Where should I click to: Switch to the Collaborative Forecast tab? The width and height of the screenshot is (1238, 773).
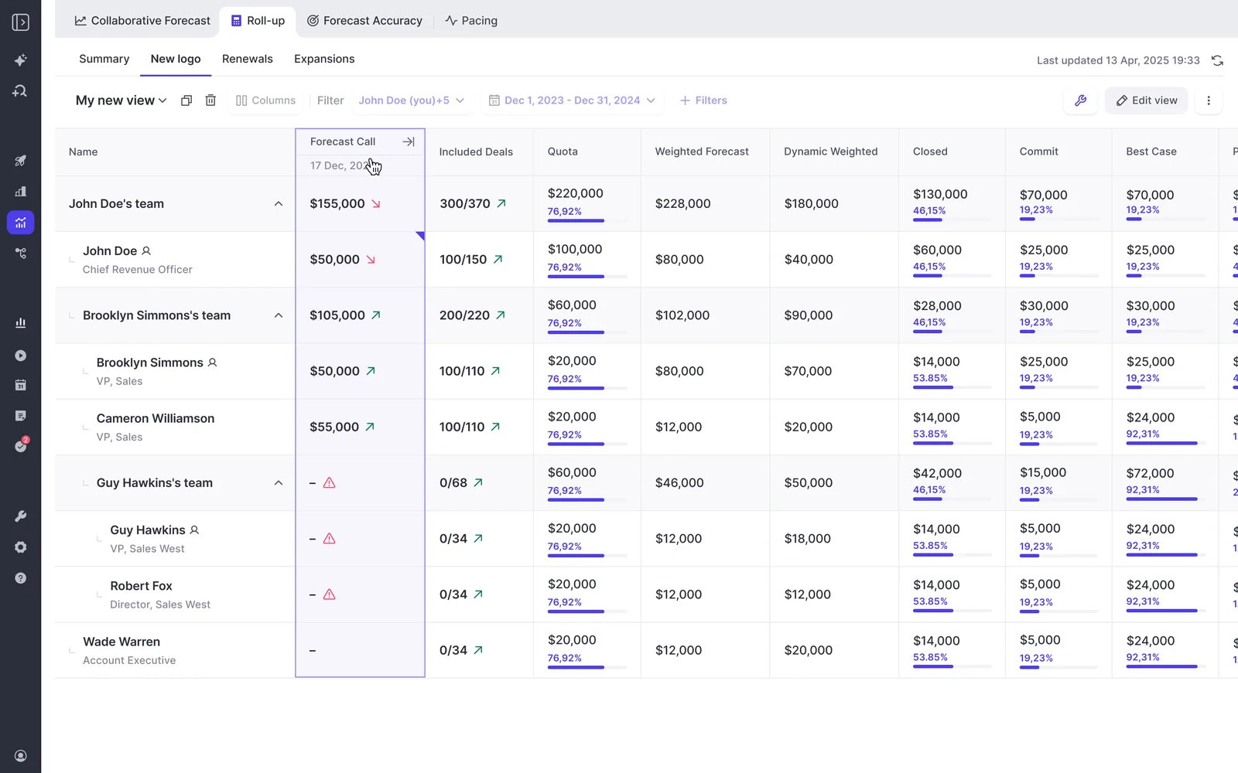click(x=142, y=21)
